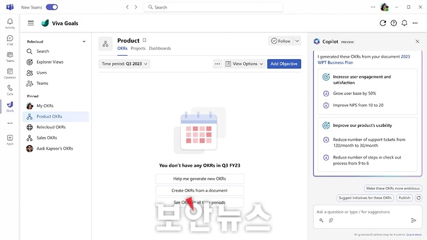Open Viva Goals help icon
This screenshot has width=427, height=240.
point(393,23)
